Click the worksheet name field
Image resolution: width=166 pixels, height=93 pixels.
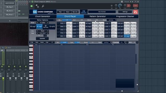pyautogui.click(x=102, y=12)
